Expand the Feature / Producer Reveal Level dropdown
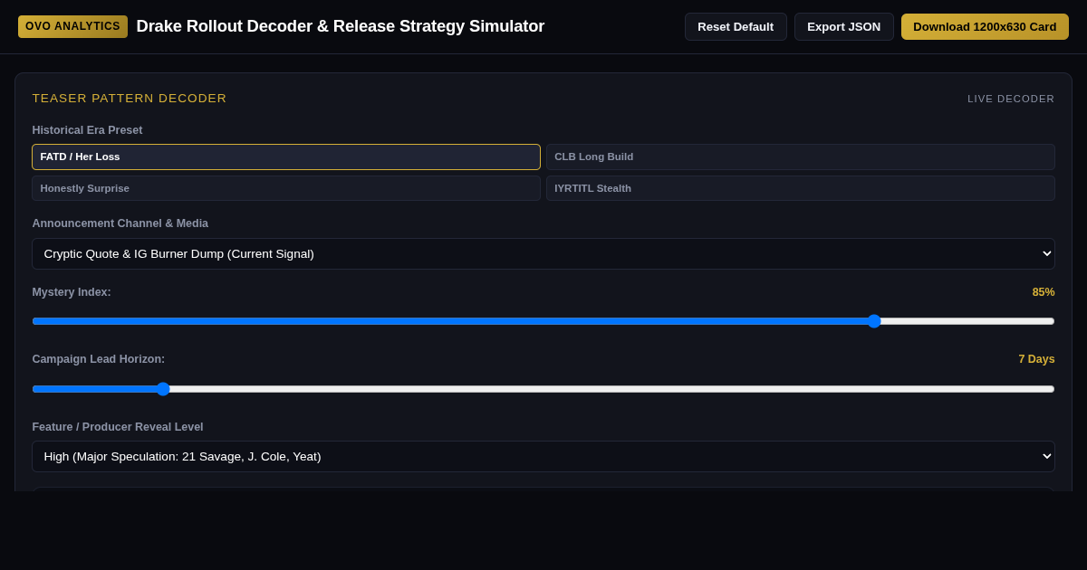The width and height of the screenshot is (1087, 570). [x=543, y=456]
